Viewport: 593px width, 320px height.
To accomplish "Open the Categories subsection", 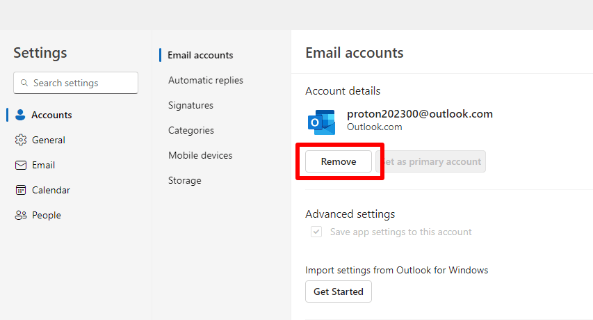I will 191,130.
